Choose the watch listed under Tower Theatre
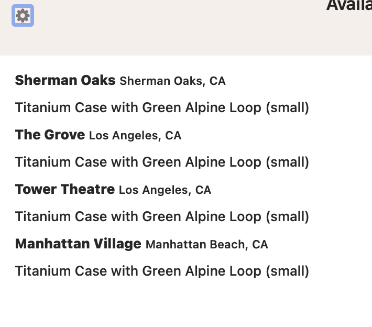Screen dimensions: 372x327 pos(162,216)
